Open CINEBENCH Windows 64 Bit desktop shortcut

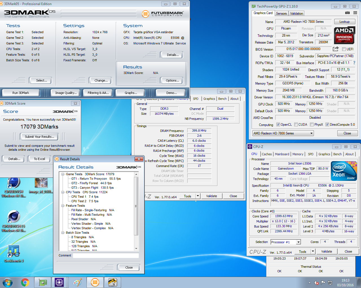[14, 187]
